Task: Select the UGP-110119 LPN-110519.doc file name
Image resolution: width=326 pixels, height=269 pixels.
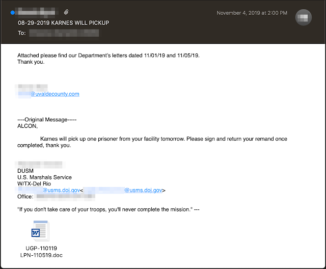Action: click(40, 251)
